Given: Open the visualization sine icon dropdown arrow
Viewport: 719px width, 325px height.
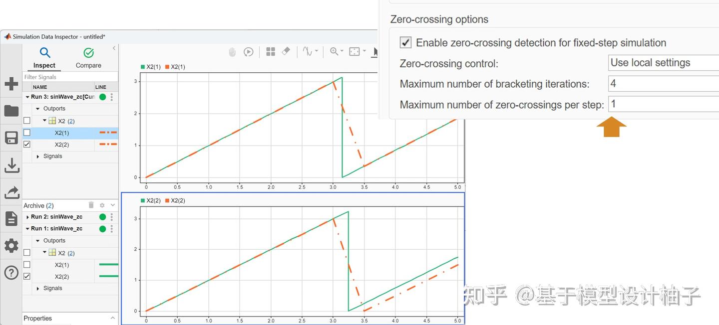Looking at the screenshot, I should coord(317,52).
